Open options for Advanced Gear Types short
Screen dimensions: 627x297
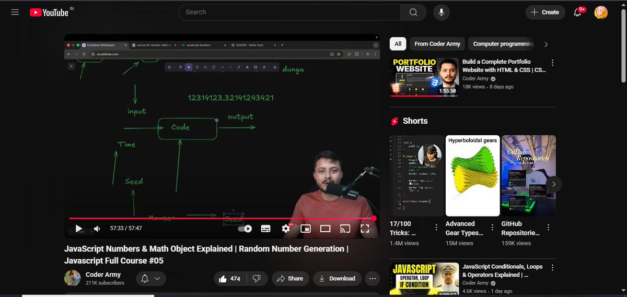click(x=492, y=228)
